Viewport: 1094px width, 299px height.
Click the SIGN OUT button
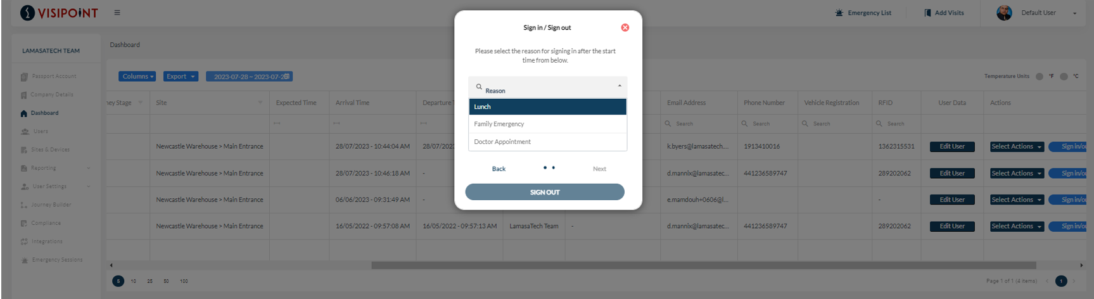[545, 192]
